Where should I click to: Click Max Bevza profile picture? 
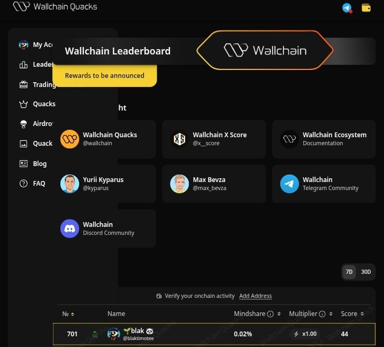[x=180, y=184]
